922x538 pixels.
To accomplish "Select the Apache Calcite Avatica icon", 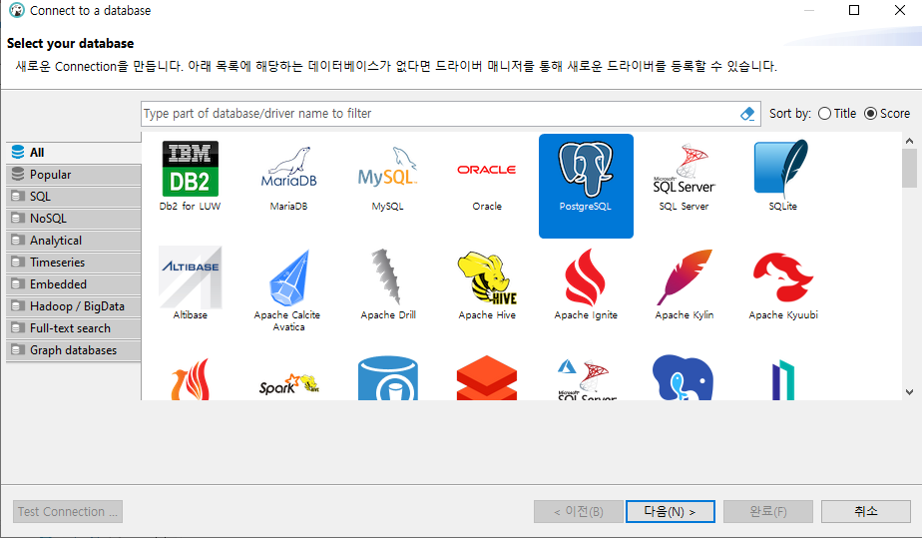I will click(x=288, y=277).
